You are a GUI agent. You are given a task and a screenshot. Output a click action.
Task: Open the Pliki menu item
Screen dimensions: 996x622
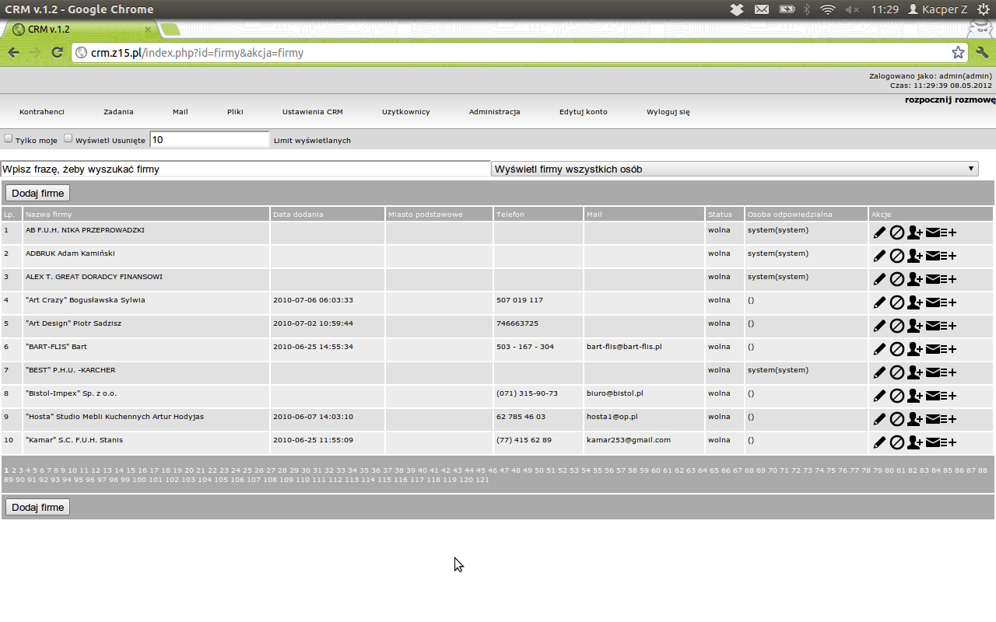tap(235, 112)
